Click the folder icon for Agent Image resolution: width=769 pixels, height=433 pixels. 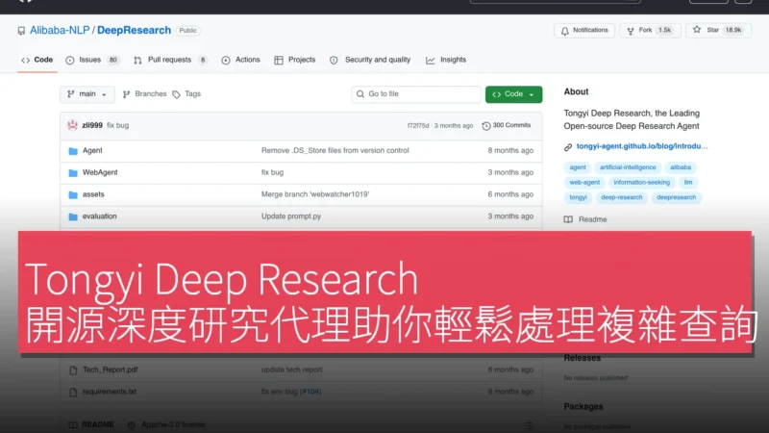pyautogui.click(x=73, y=151)
